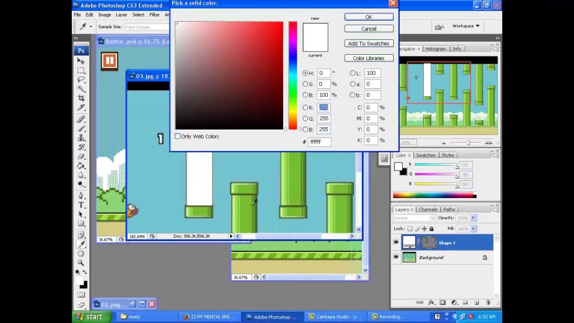Open the Layer menu
574x323 pixels.
pyautogui.click(x=122, y=15)
